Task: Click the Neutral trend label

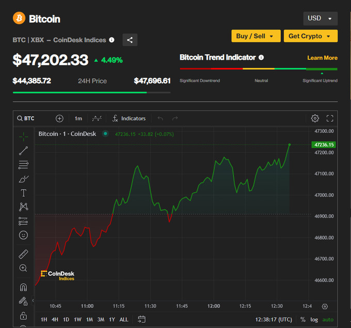Action: click(261, 81)
